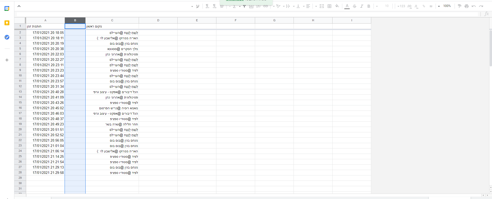Select the cell "17/01/2021 20:18:05"
The width and height of the screenshot is (492, 199).
45,33
